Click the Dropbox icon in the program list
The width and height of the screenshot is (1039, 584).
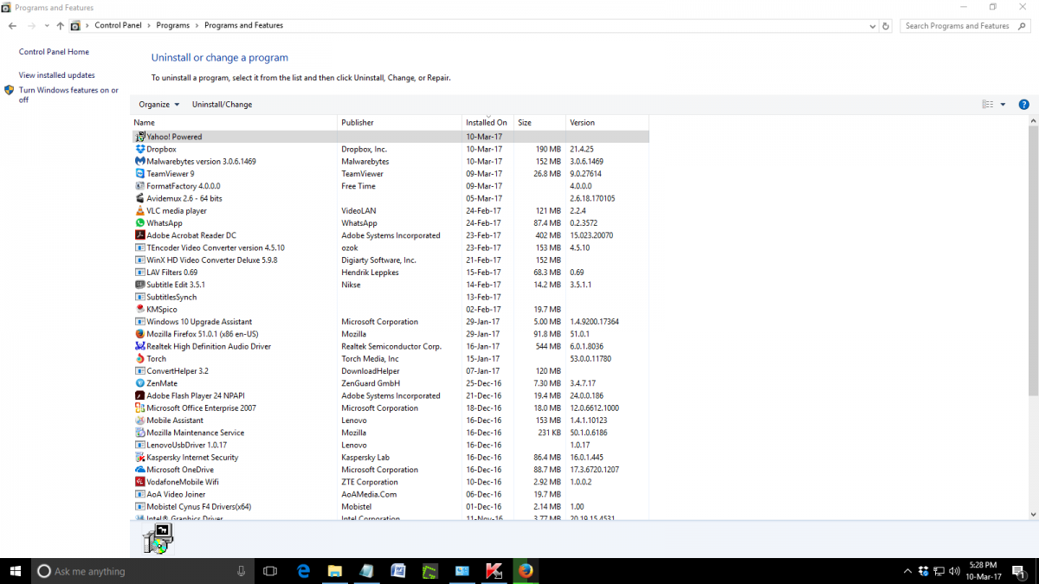tap(139, 149)
